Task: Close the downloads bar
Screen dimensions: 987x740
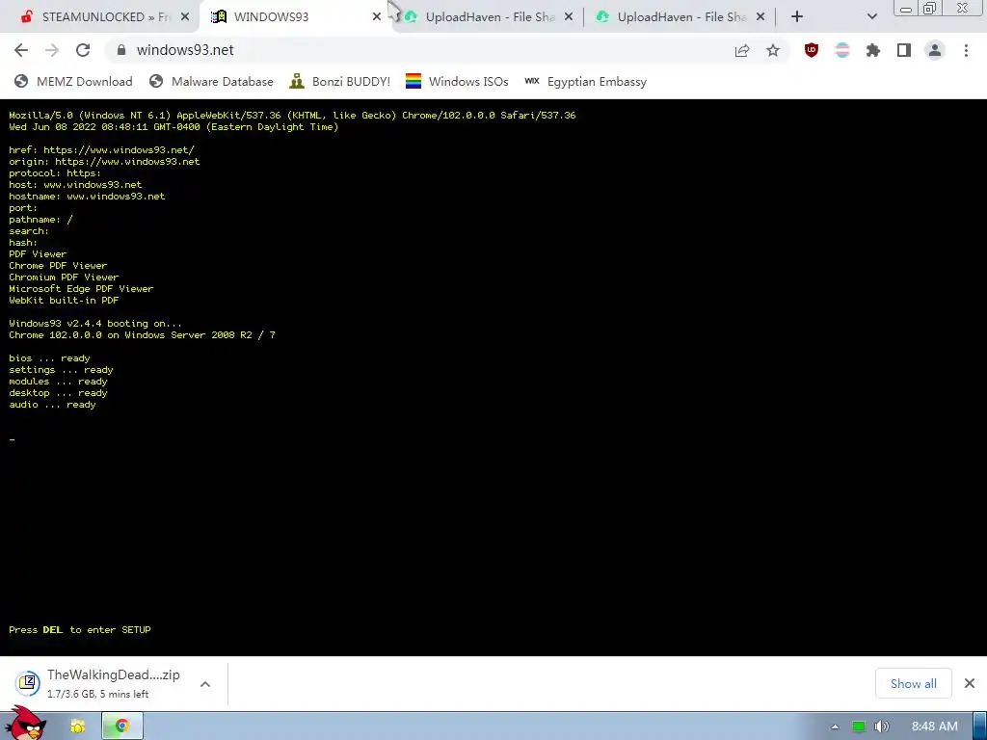Action: coord(970,683)
